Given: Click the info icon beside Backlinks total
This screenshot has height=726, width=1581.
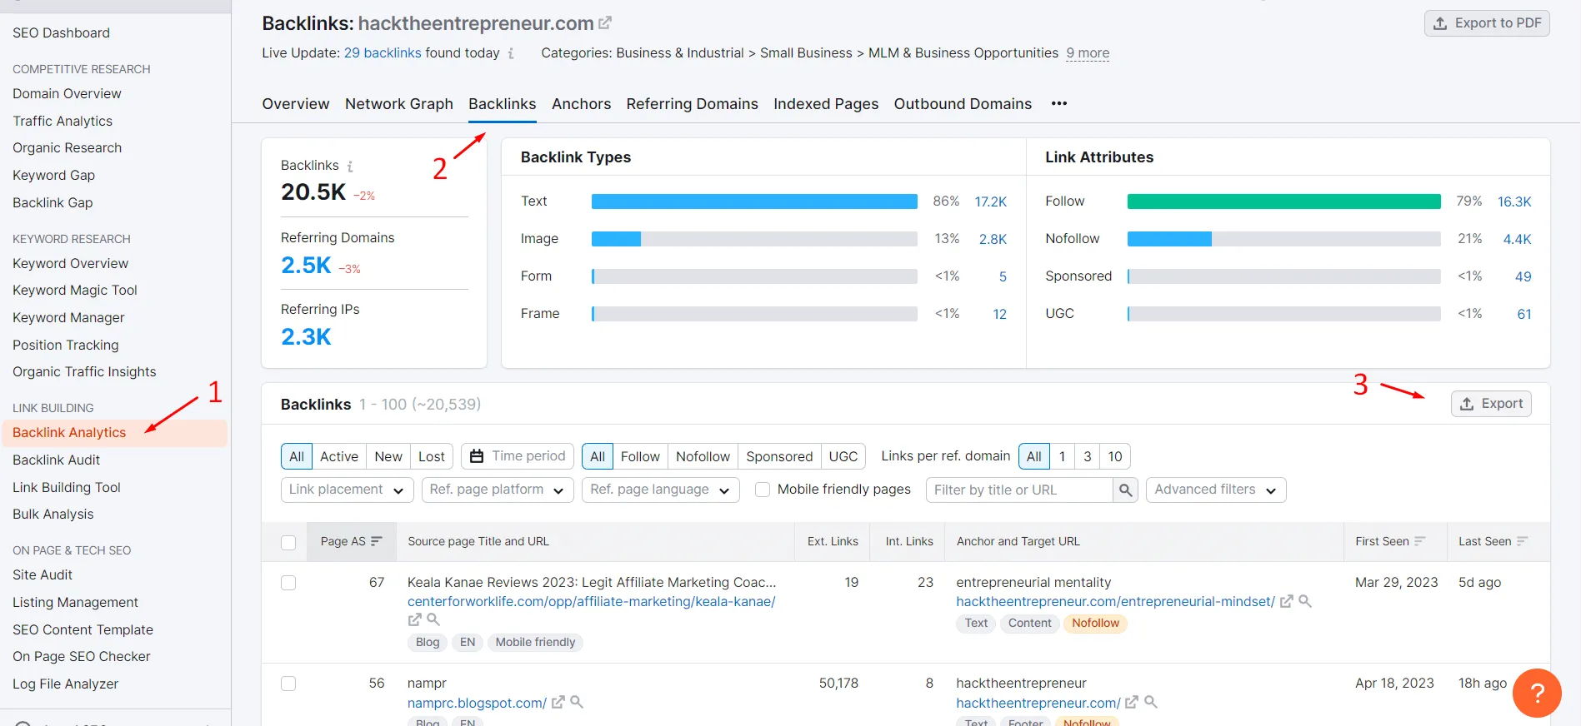Looking at the screenshot, I should click(350, 166).
